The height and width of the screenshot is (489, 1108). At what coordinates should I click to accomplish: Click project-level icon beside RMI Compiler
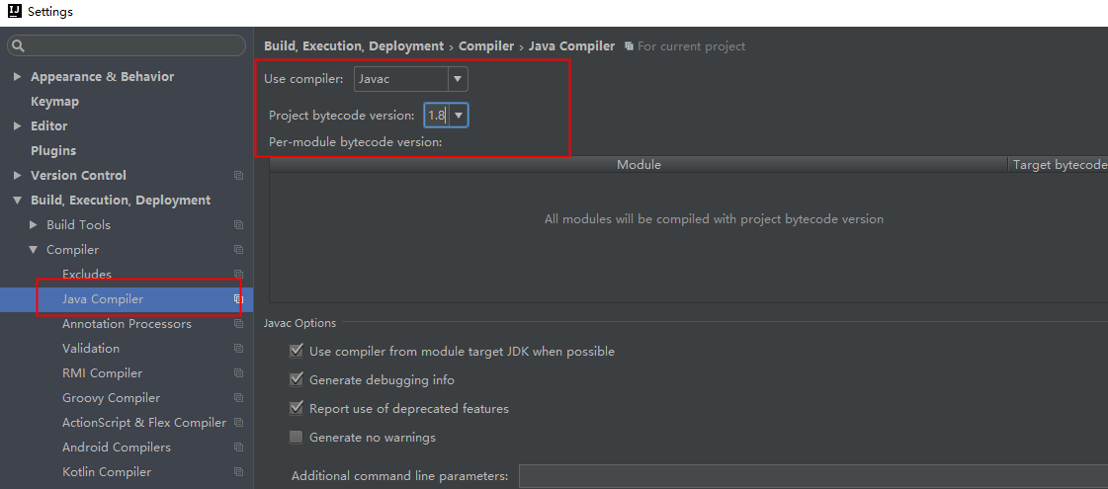click(x=239, y=373)
